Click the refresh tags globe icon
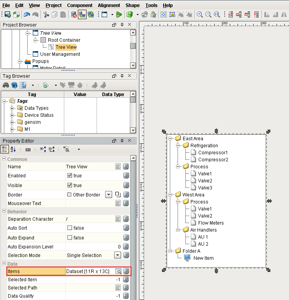This screenshot has width=289, height=300. click(x=14, y=85)
